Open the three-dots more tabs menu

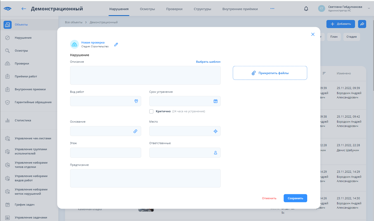coord(272,9)
